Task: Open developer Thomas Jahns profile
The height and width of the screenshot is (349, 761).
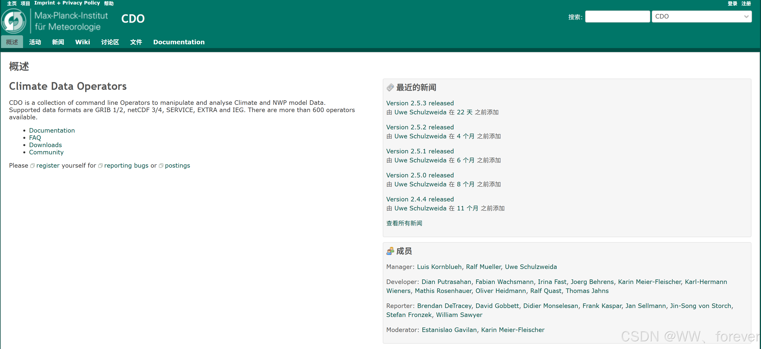Action: (587, 291)
